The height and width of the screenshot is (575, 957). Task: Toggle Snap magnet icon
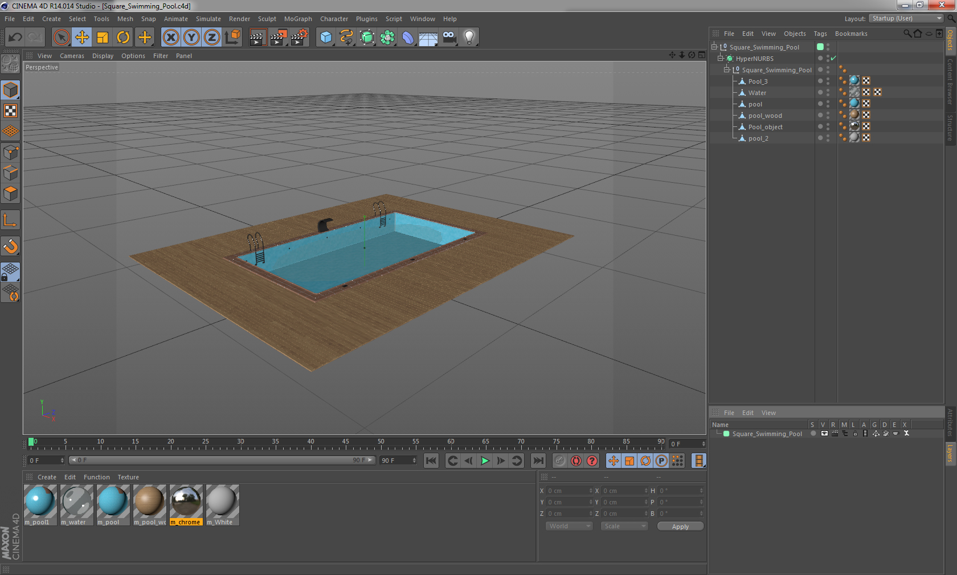coord(11,246)
